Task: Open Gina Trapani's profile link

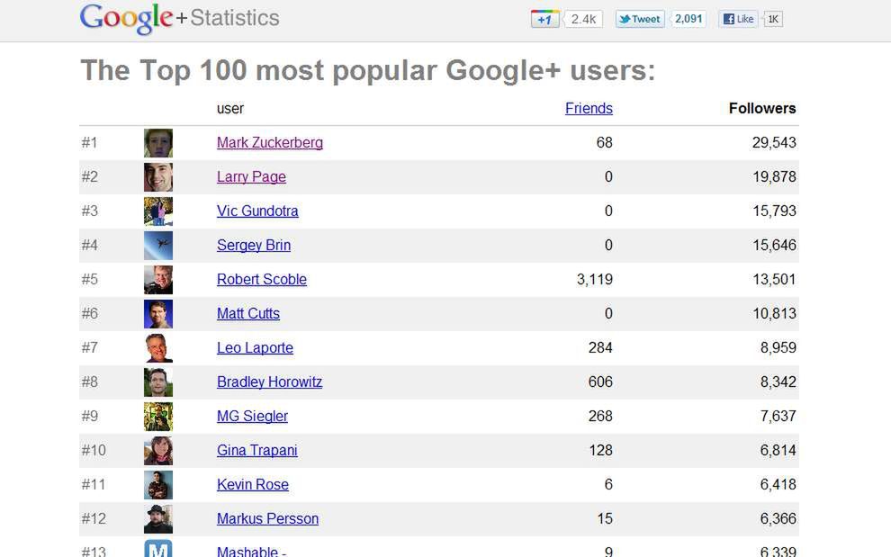Action: [x=256, y=450]
